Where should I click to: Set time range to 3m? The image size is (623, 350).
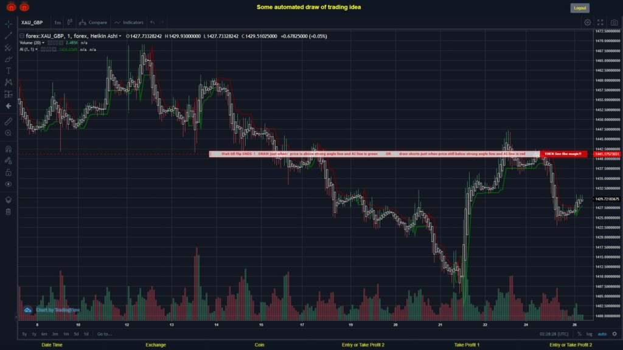click(55, 334)
